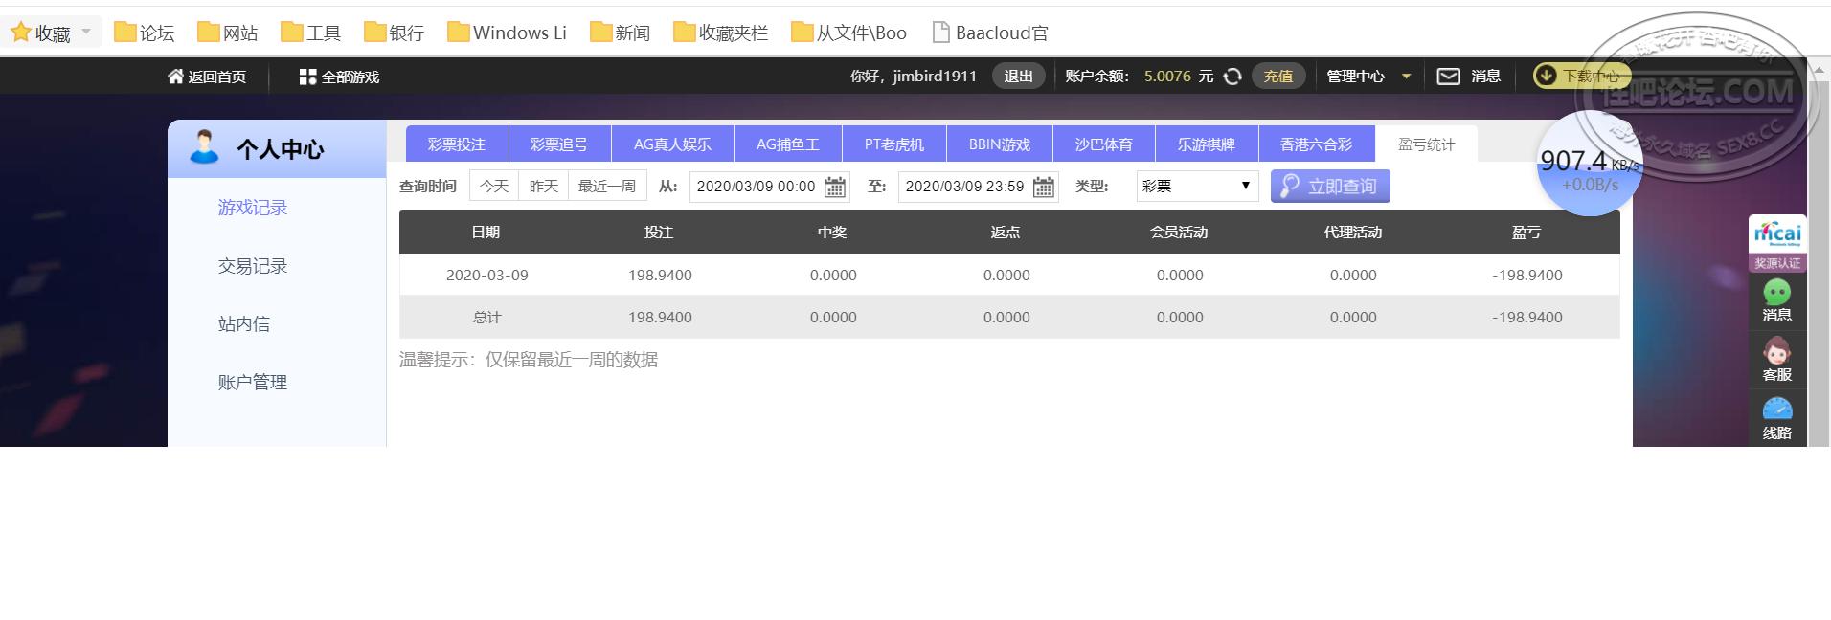This screenshot has height=620, width=1831.
Task: Expand the 收藏 dropdown arrow
Action: (86, 33)
